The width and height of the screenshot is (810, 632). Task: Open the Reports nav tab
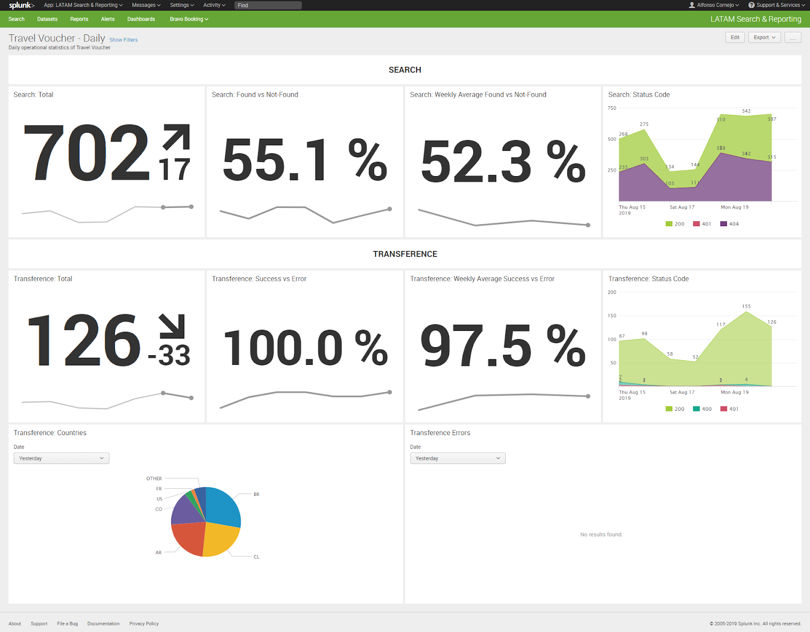point(79,19)
